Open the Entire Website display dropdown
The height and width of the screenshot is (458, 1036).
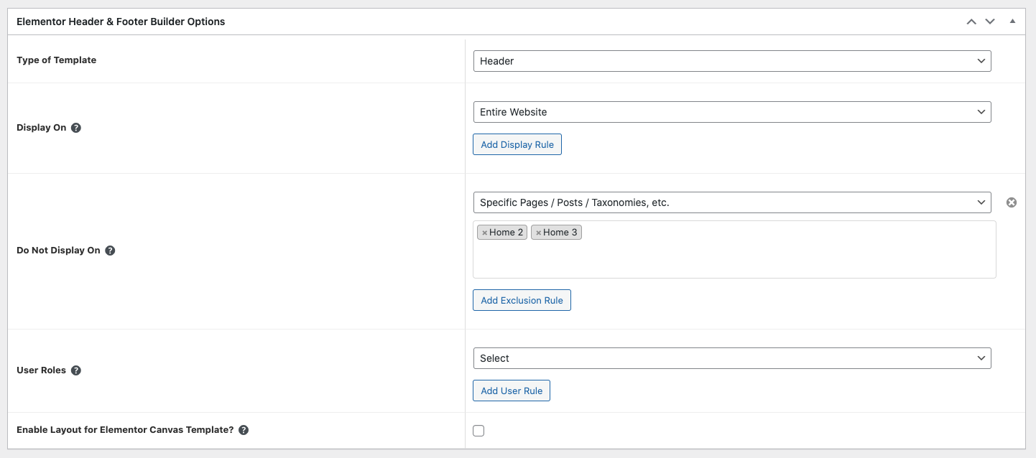(731, 112)
